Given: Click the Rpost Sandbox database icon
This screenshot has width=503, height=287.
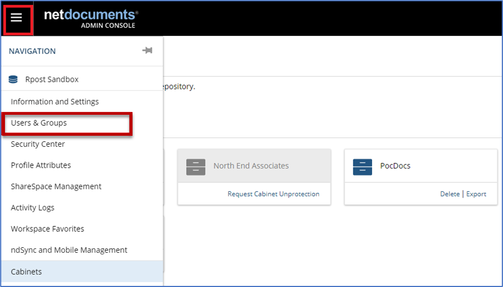Looking at the screenshot, I should (x=13, y=79).
